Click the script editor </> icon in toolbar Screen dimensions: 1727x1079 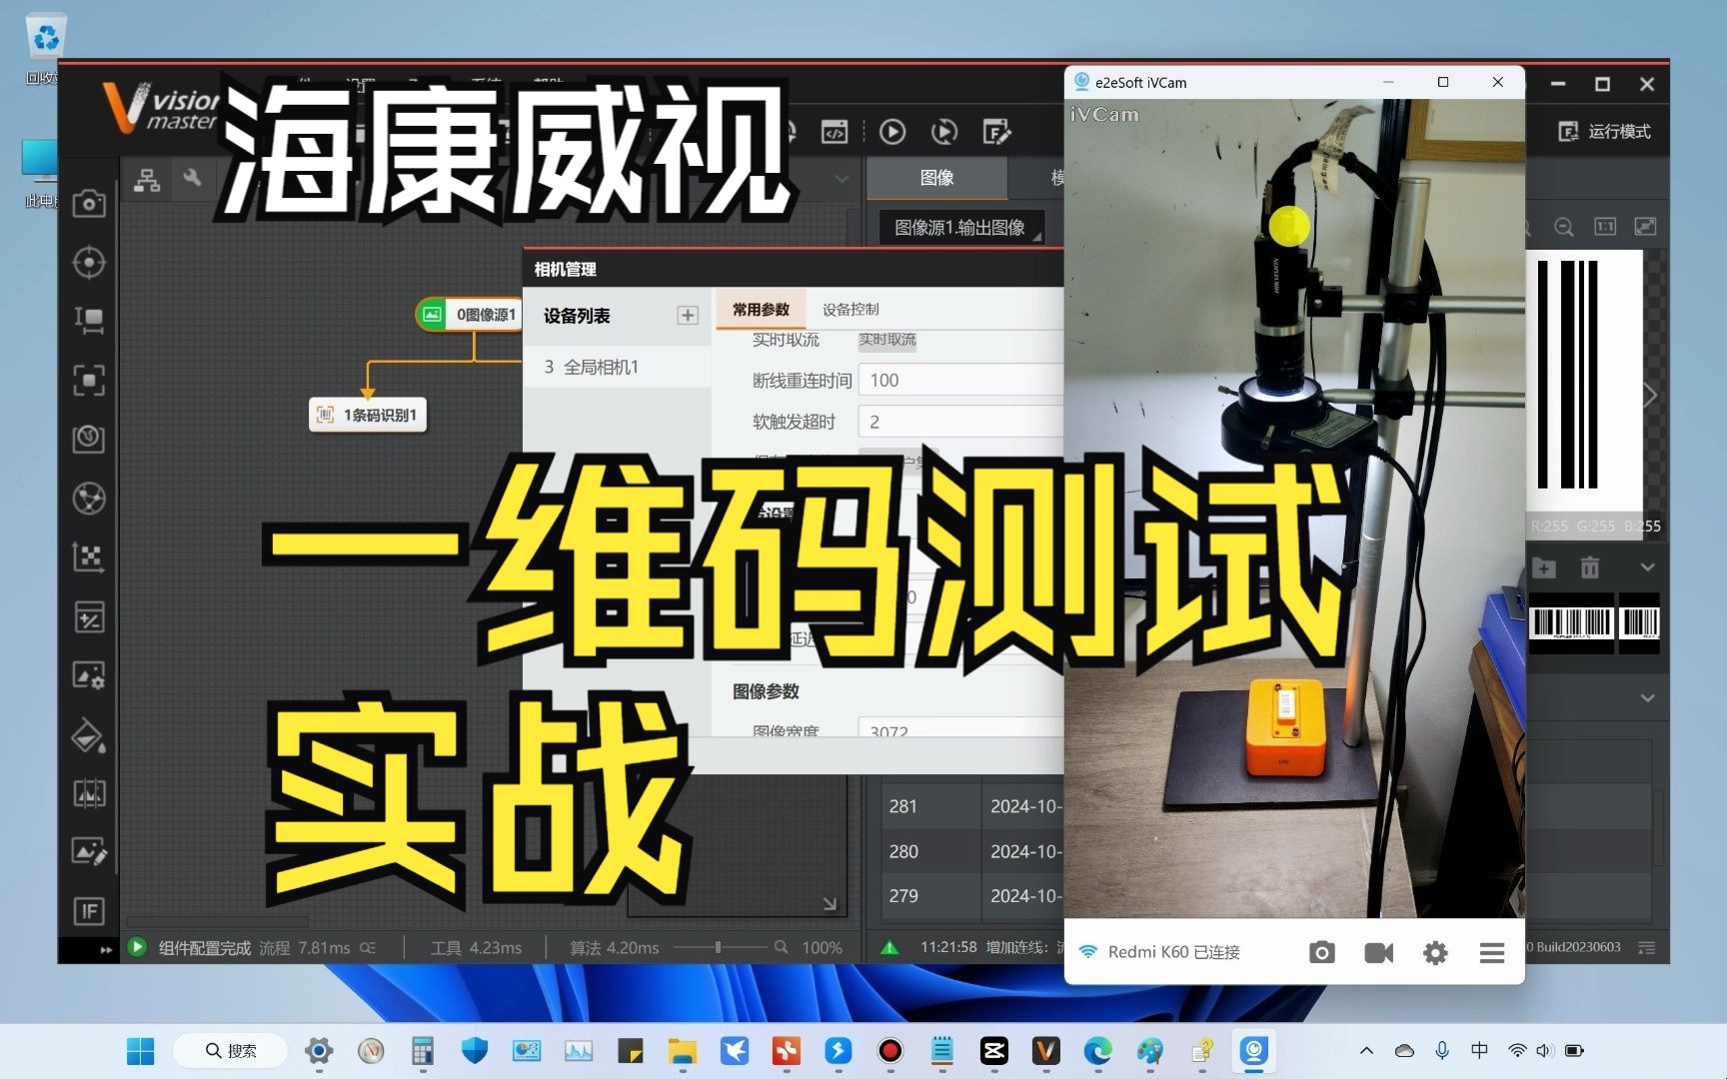point(835,132)
